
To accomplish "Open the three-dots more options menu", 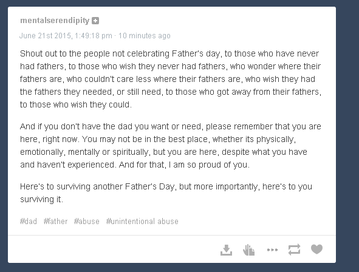I will [272, 250].
